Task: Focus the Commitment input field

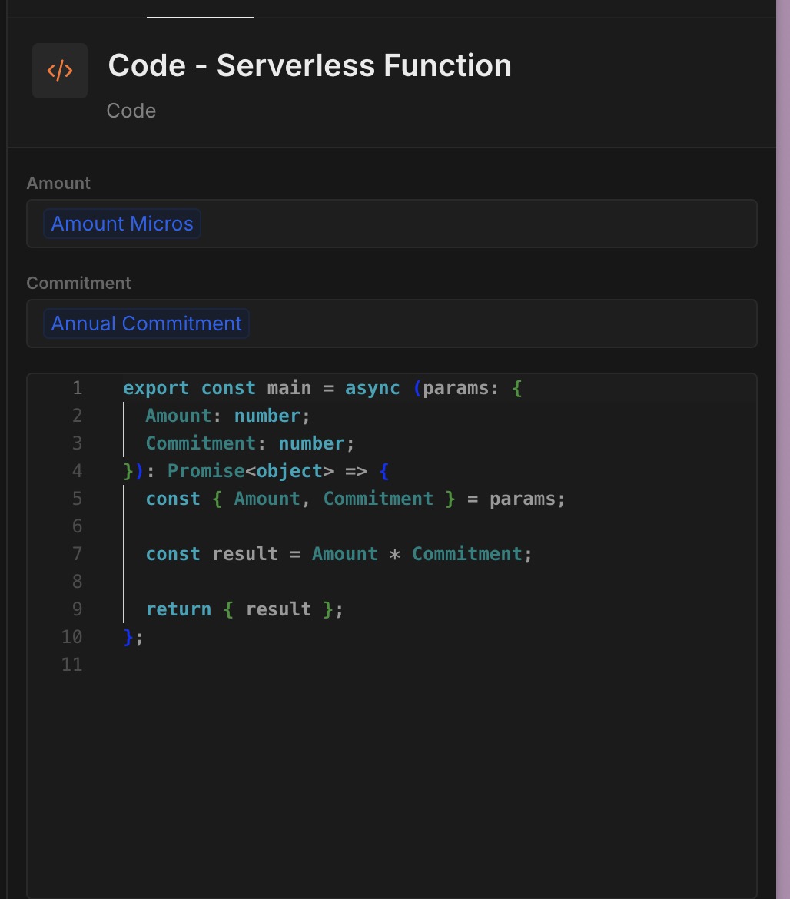Action: 392,323
